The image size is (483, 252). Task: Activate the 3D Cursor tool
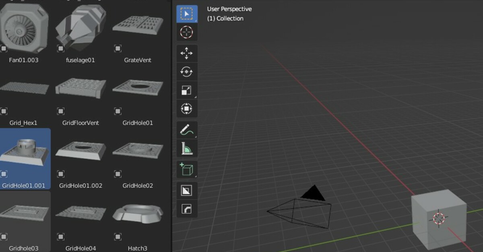(x=186, y=32)
